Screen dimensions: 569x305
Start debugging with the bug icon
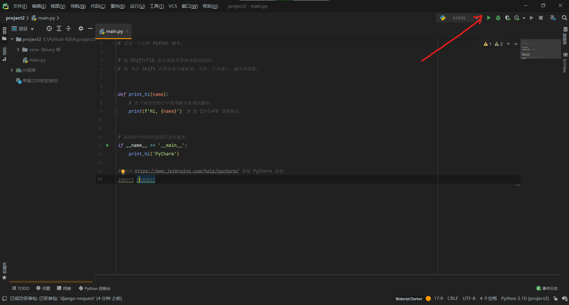(x=498, y=18)
